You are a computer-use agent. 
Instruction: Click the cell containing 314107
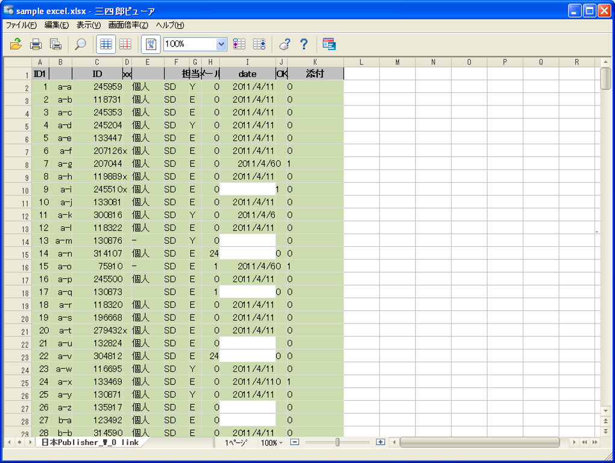point(97,254)
